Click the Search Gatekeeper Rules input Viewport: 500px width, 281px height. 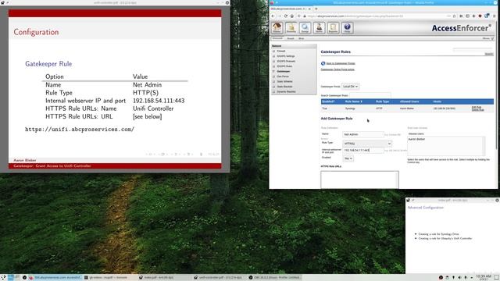pos(370,95)
